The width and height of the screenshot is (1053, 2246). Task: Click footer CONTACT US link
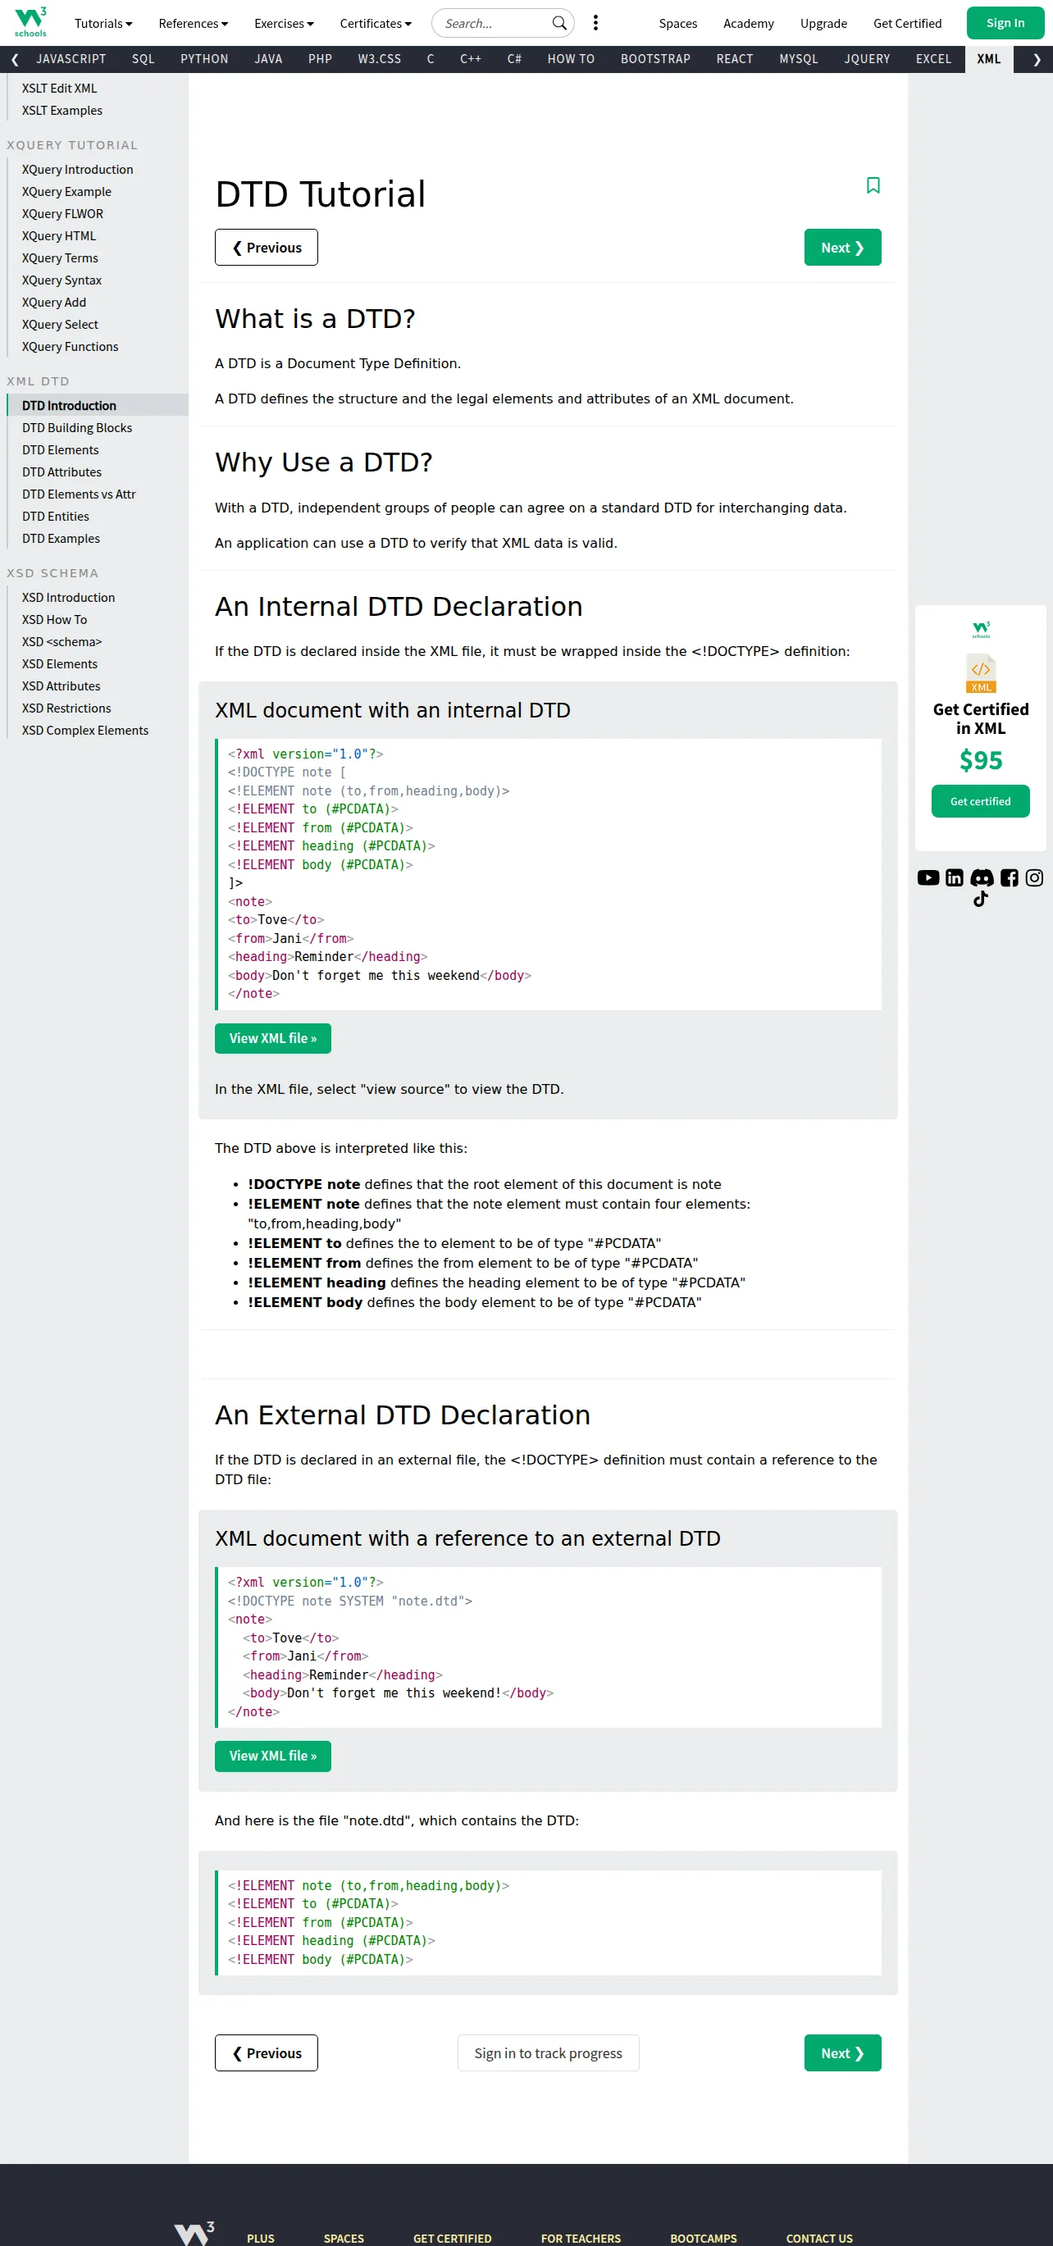tap(819, 2238)
